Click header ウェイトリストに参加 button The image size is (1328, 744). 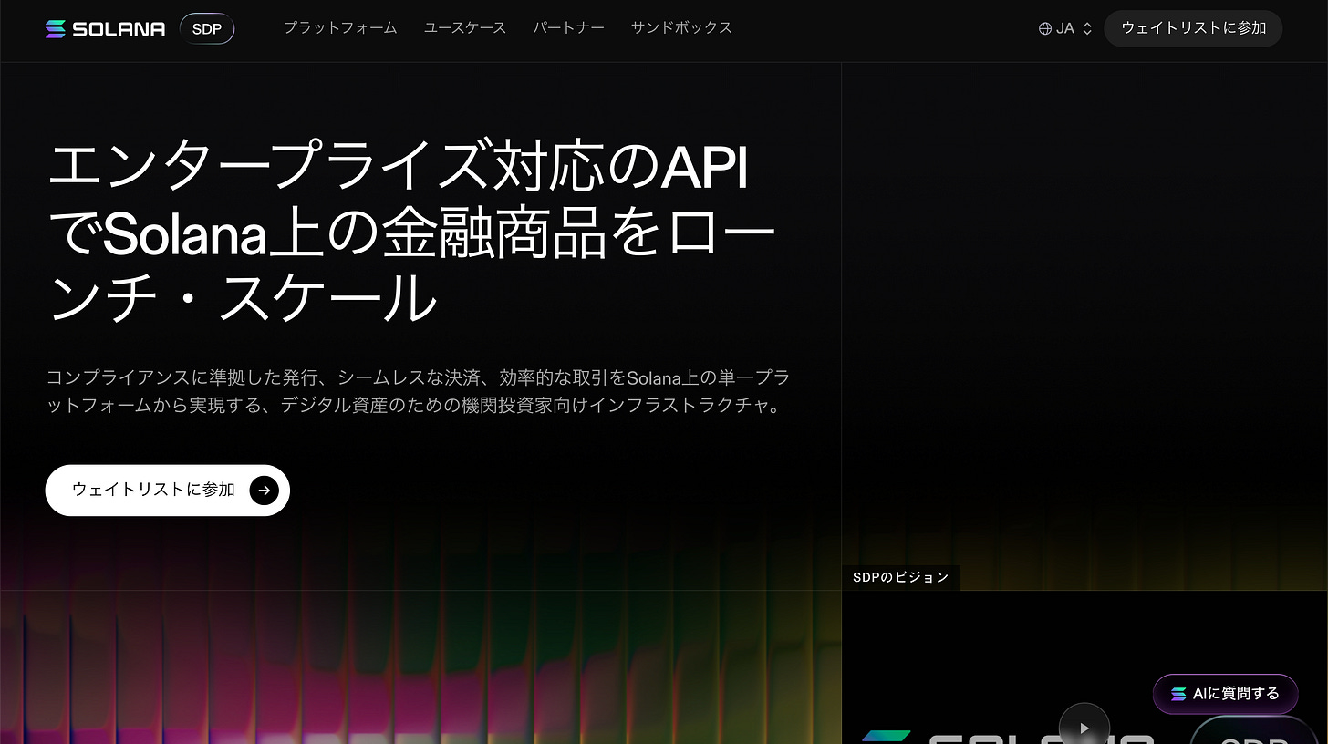click(x=1193, y=28)
